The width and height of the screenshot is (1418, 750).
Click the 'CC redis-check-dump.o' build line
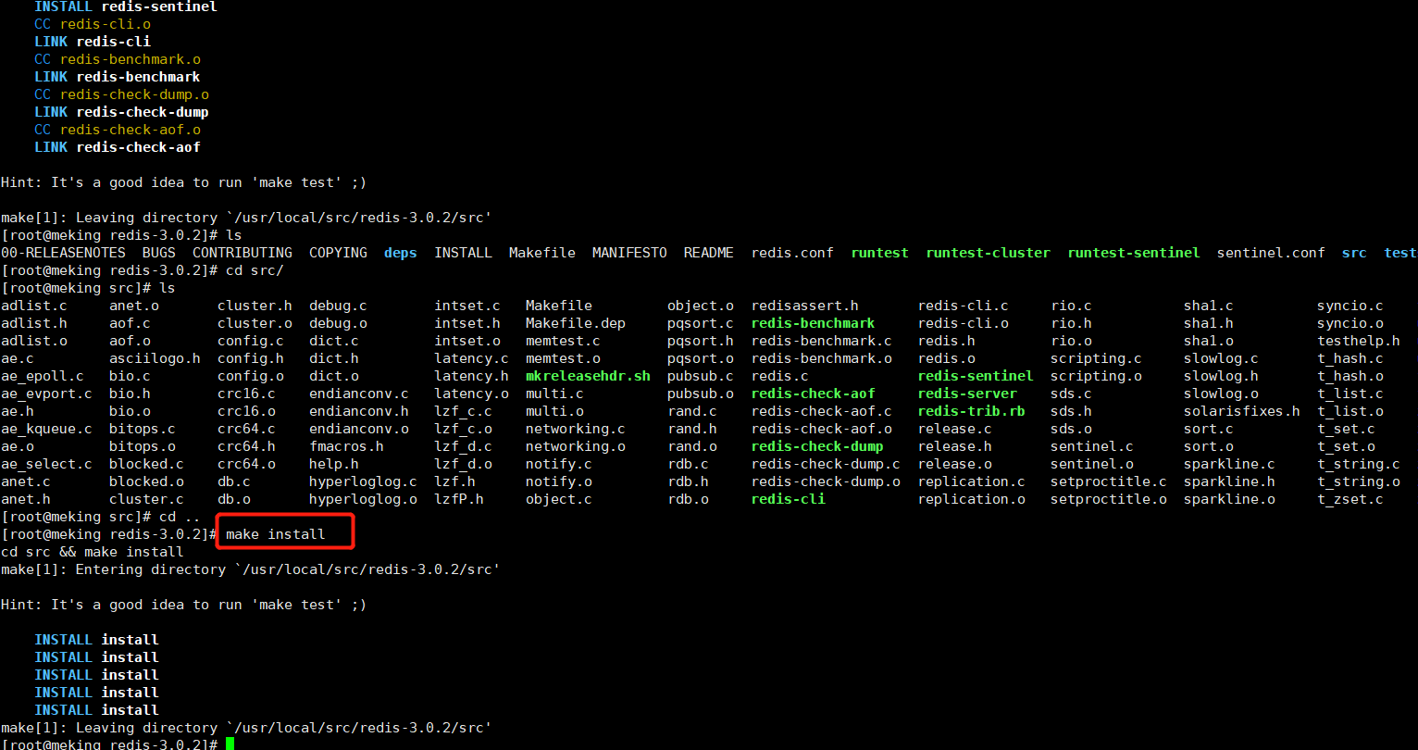121,94
